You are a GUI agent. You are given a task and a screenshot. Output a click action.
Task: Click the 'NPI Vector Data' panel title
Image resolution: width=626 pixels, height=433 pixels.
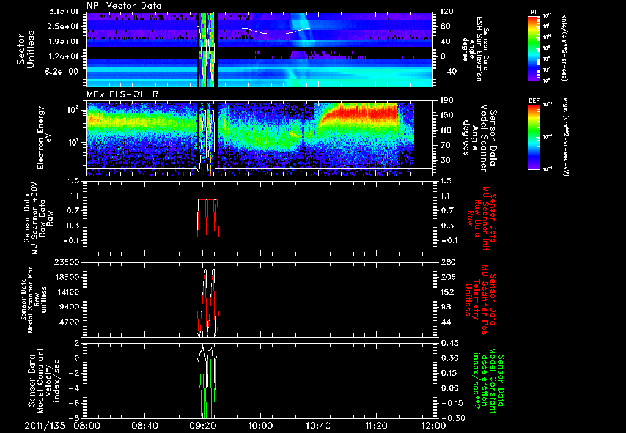pos(125,6)
